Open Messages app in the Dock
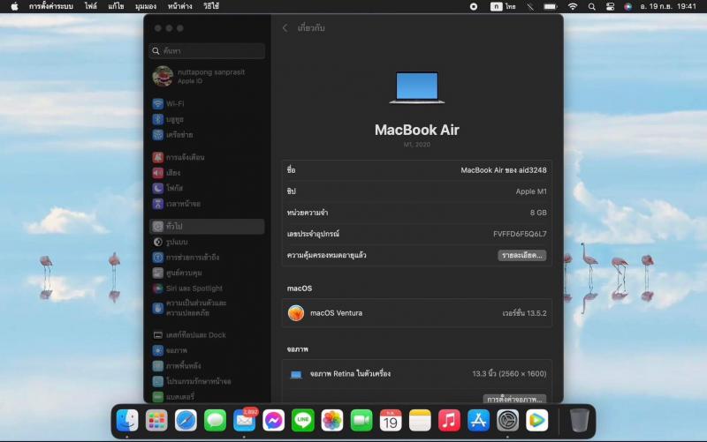Image resolution: width=707 pixels, height=442 pixels. coord(215,421)
